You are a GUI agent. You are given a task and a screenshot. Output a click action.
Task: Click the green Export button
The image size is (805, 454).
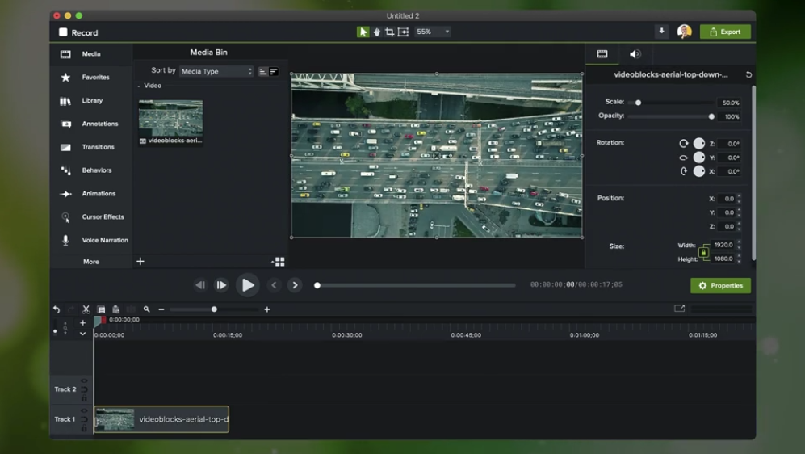pyautogui.click(x=725, y=32)
